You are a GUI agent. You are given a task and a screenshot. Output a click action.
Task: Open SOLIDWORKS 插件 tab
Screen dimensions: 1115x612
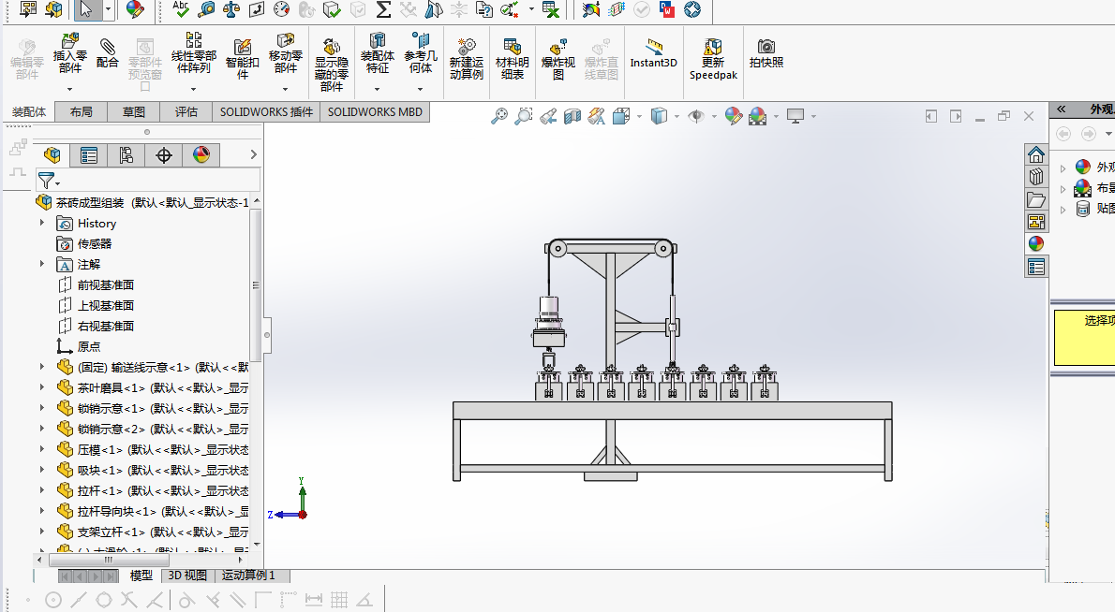tap(267, 112)
